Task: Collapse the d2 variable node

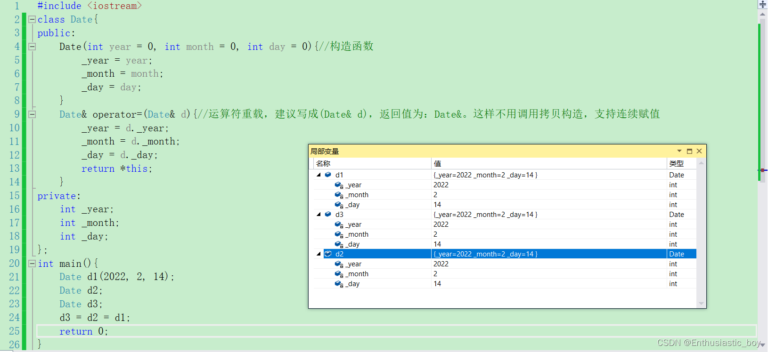Action: coord(319,254)
